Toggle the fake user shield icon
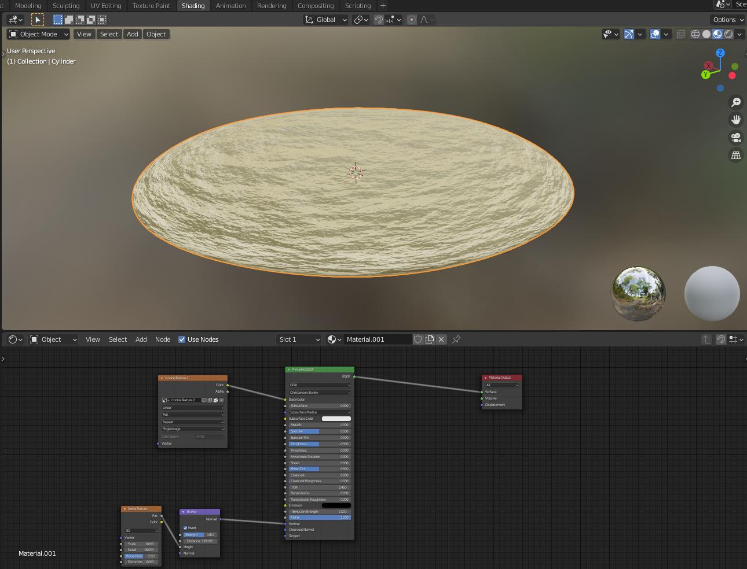 coord(418,339)
